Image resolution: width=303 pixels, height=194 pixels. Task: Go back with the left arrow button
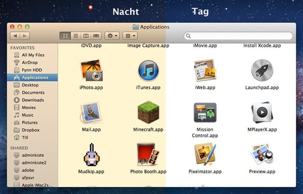15,36
